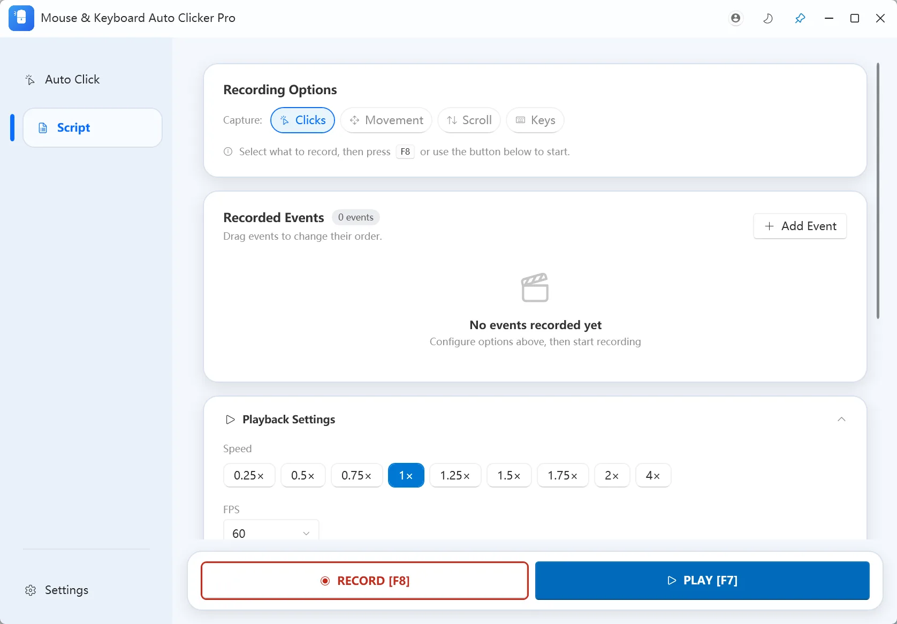897x624 pixels.
Task: Select the 1× playback speed
Action: point(406,475)
